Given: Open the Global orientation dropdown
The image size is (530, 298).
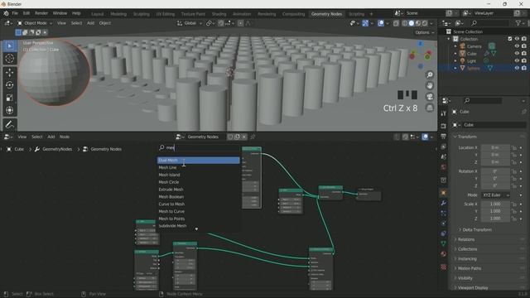Looking at the screenshot, I should click(190, 23).
